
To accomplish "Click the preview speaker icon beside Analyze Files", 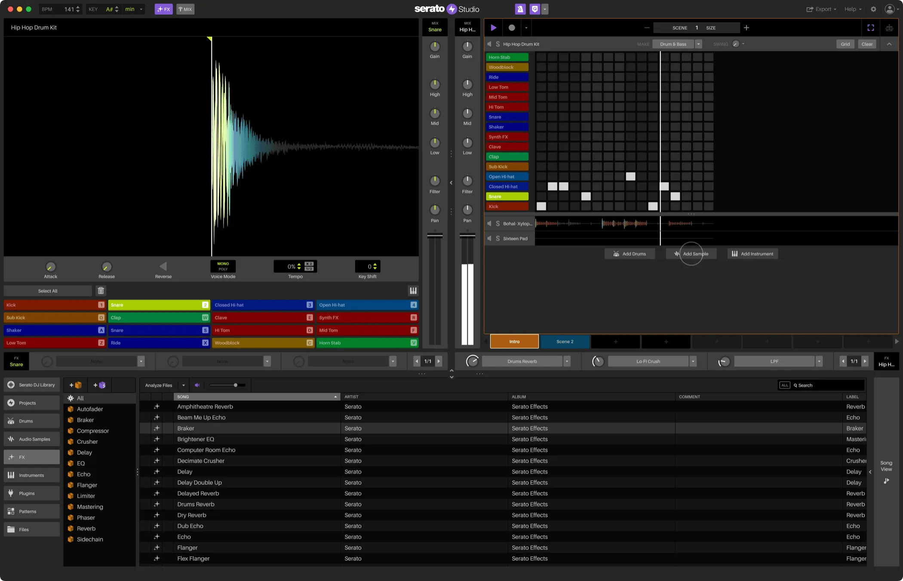I will pyautogui.click(x=197, y=385).
